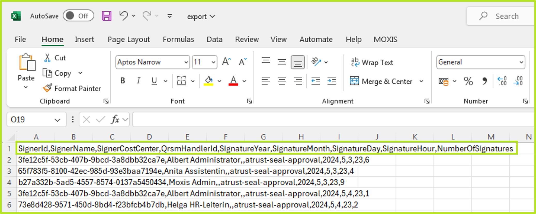Image resolution: width=536 pixels, height=214 pixels.
Task: Click the Undo arrow icon
Action: pos(124,16)
